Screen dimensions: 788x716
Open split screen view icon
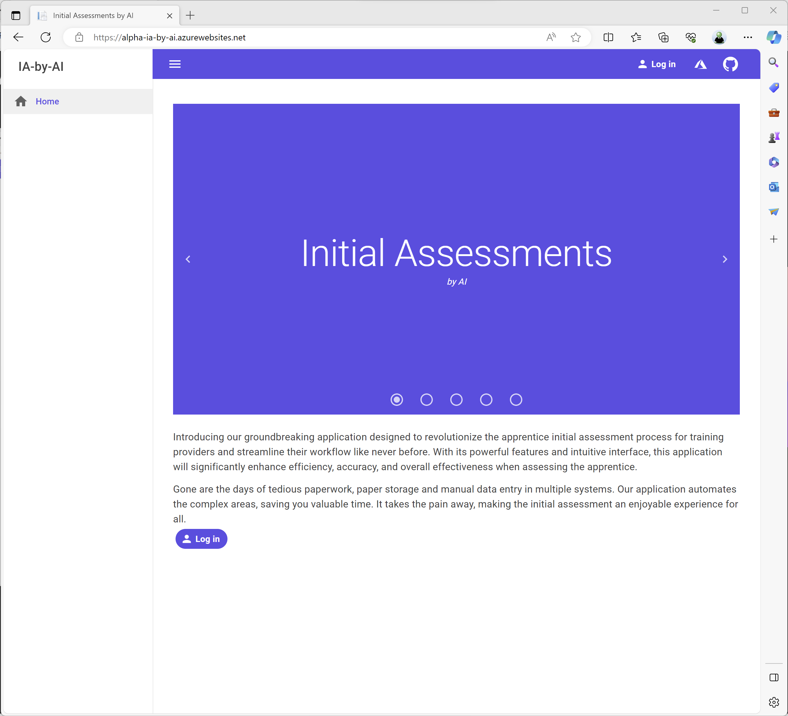608,37
